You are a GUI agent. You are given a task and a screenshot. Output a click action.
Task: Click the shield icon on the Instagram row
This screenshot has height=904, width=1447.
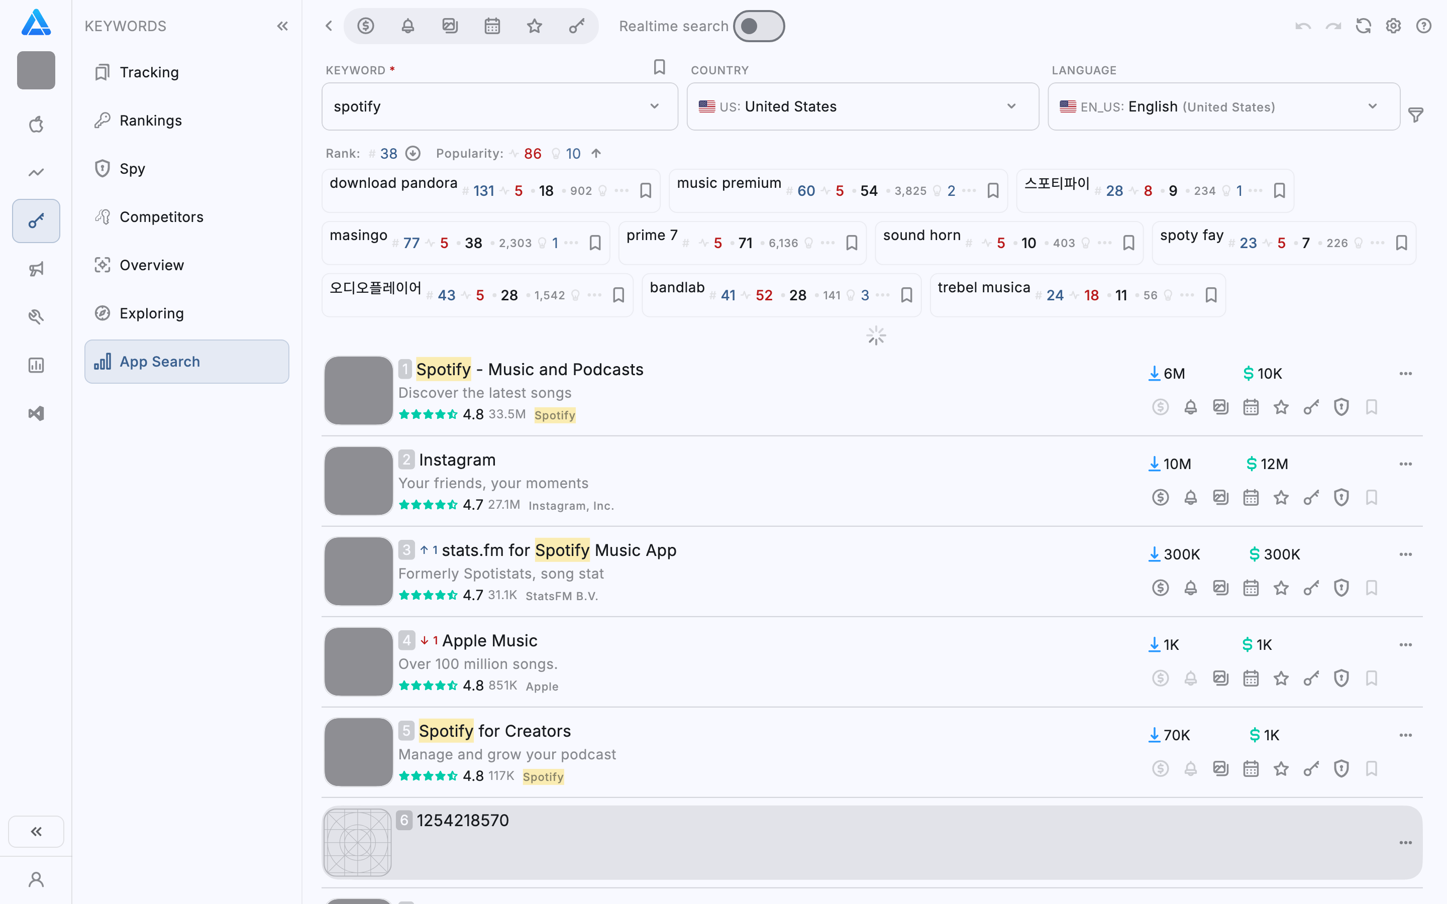[x=1341, y=497]
